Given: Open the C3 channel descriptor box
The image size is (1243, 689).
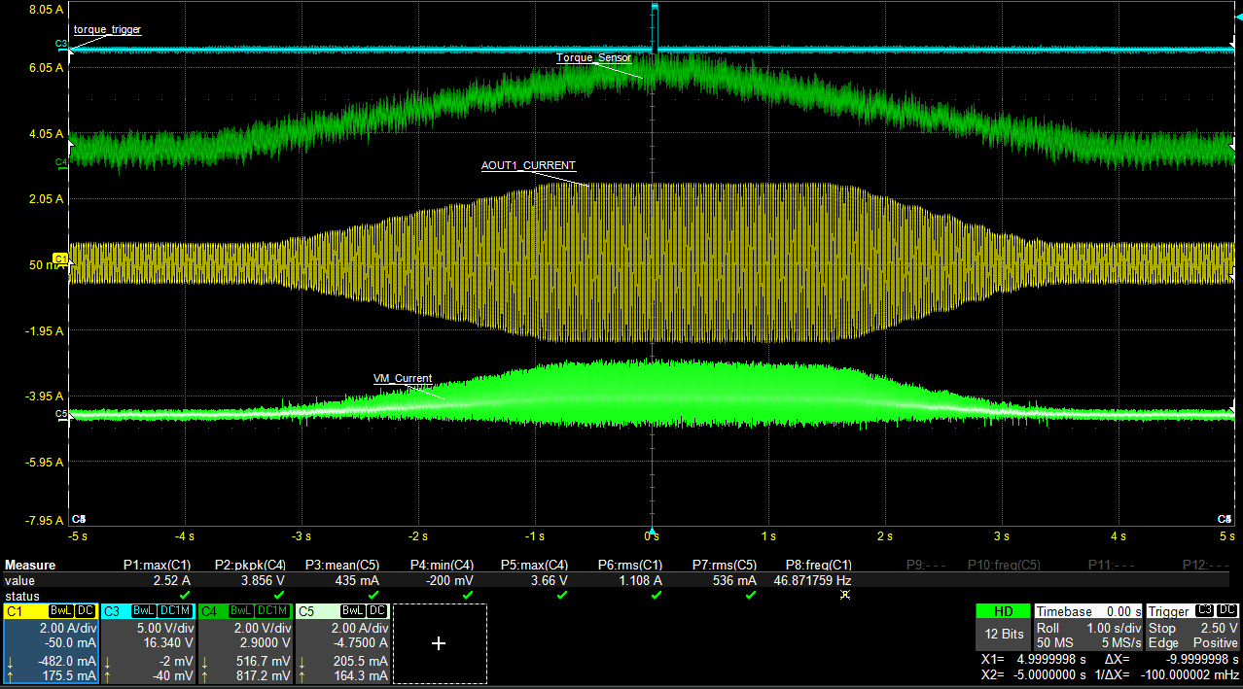Looking at the screenshot, I should [148, 641].
